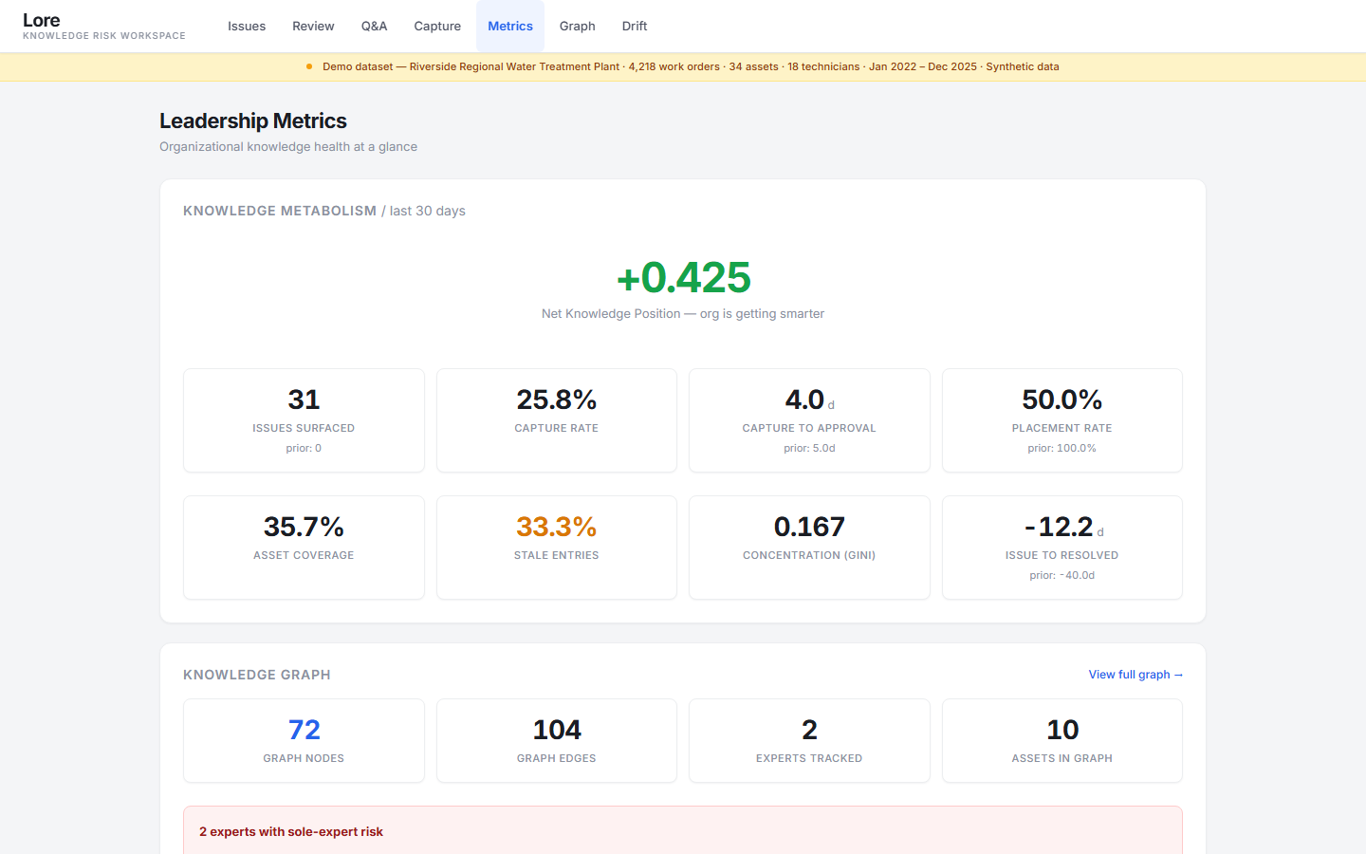Open the Drift tab
The width and height of the screenshot is (1366, 854).
pyautogui.click(x=635, y=27)
